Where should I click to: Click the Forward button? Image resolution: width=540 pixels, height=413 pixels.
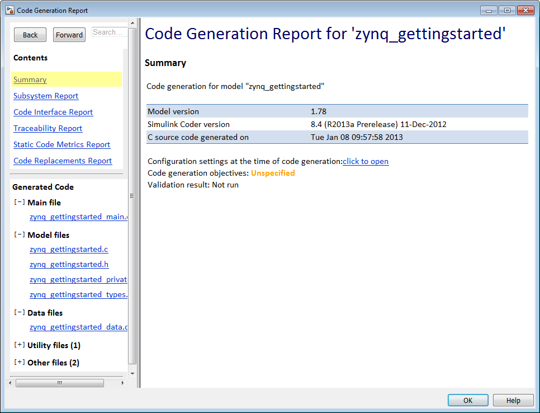click(x=69, y=35)
